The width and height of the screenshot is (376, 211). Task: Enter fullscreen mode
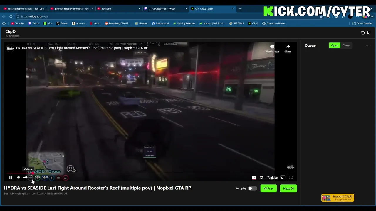[x=291, y=177]
